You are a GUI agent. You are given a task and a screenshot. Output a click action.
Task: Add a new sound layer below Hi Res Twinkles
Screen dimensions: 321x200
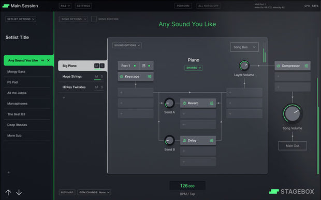[64, 97]
